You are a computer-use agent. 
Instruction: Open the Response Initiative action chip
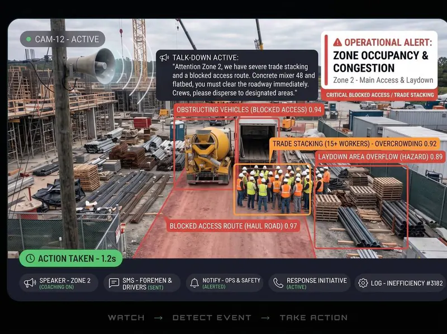pyautogui.click(x=310, y=283)
